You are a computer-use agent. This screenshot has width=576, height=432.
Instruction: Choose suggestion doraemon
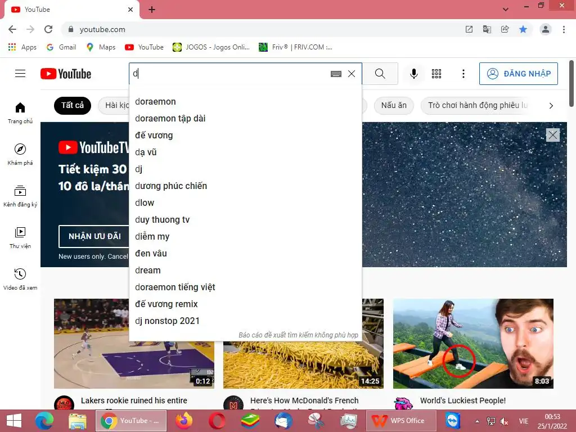[245, 102]
